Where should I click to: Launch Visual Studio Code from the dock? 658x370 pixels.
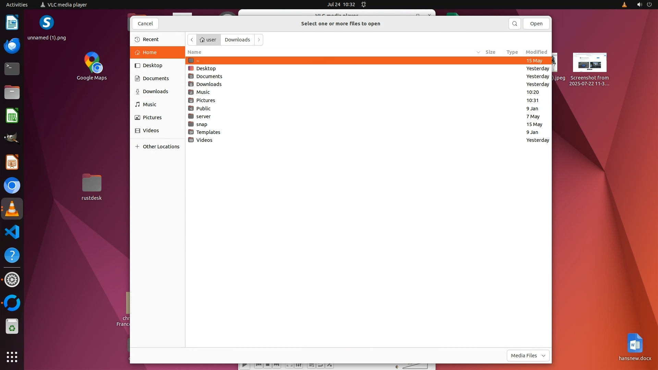click(12, 232)
